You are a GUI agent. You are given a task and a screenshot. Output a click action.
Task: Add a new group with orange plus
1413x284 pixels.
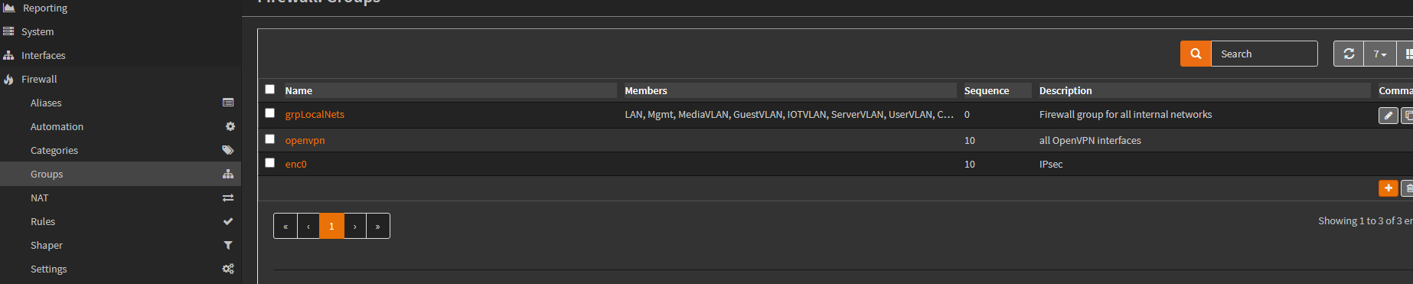(1388, 188)
